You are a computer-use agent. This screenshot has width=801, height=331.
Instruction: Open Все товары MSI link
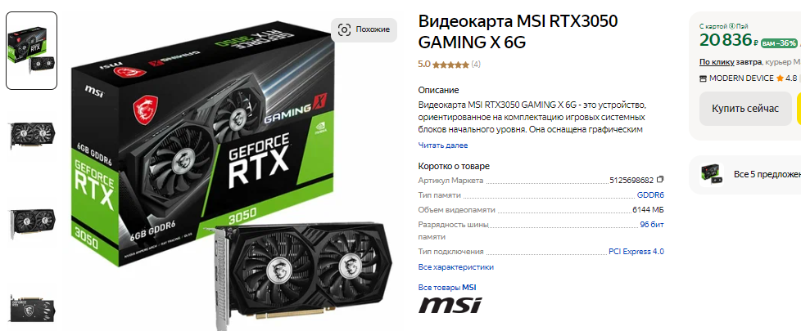pos(447,288)
